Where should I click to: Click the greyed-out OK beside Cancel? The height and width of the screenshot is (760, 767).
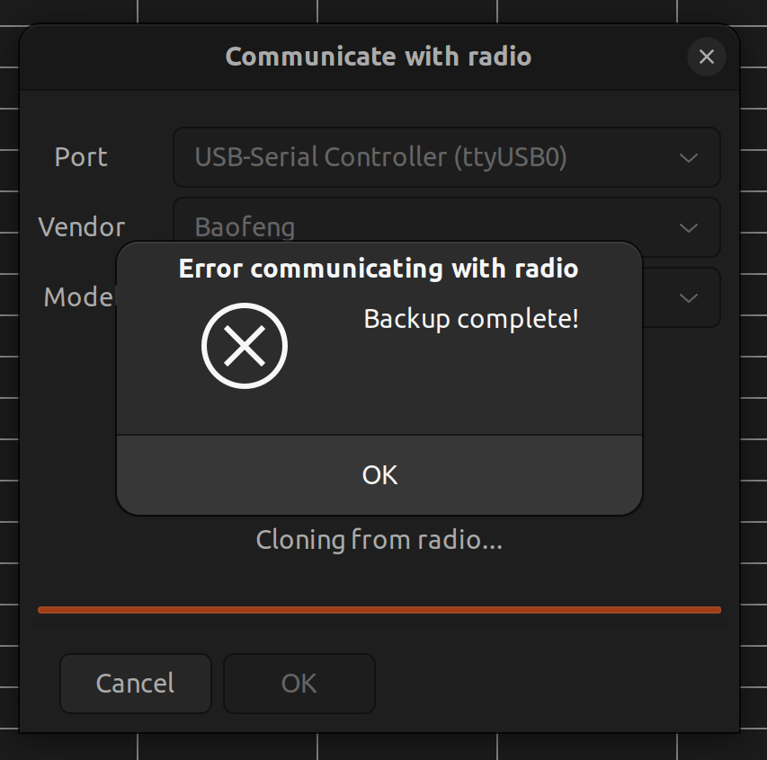pos(299,683)
